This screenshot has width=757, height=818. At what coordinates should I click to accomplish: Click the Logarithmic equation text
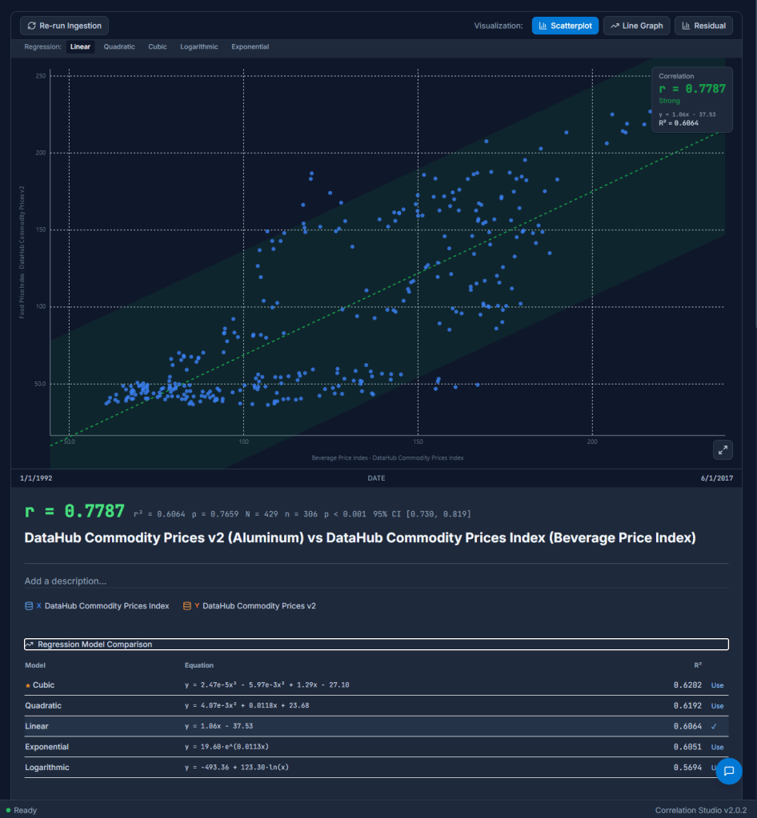click(237, 768)
